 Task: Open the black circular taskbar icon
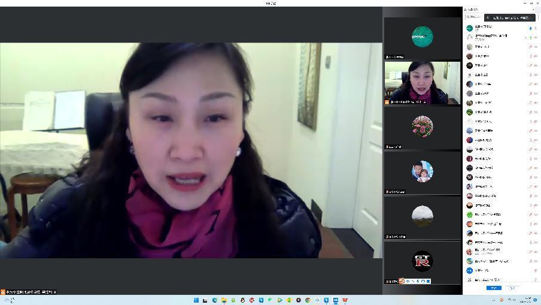[x=299, y=300]
